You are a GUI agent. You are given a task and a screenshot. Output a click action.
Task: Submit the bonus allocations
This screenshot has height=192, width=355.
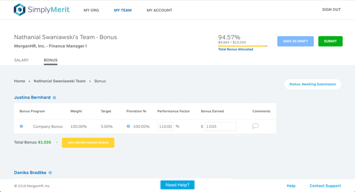tap(330, 41)
